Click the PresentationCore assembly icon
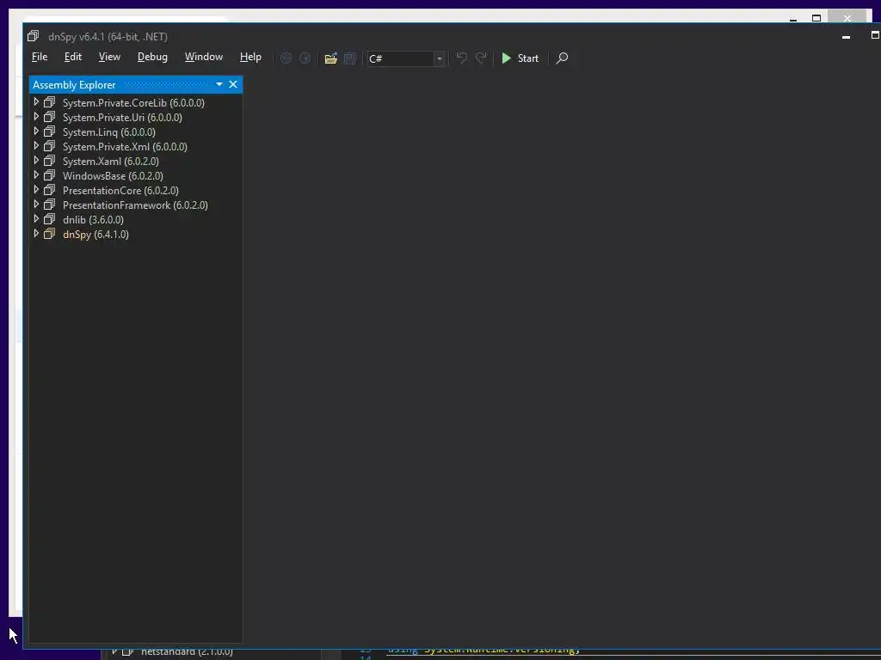 point(49,190)
